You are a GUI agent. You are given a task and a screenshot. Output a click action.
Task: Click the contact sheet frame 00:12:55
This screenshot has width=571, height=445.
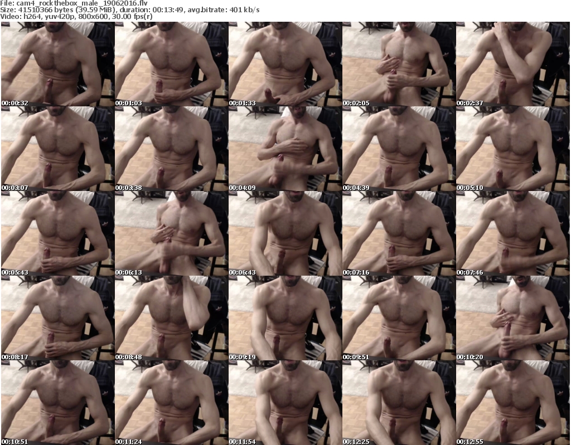[513, 403]
